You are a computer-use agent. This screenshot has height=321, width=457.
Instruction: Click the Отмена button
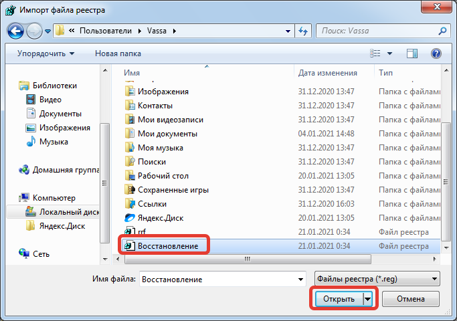click(410, 299)
